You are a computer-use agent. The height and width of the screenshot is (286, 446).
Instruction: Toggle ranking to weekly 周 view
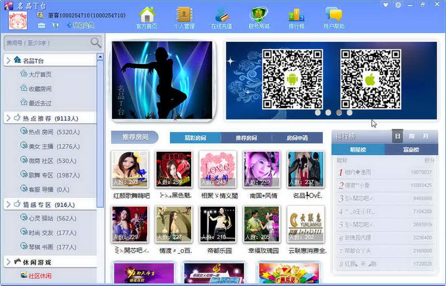(x=411, y=137)
